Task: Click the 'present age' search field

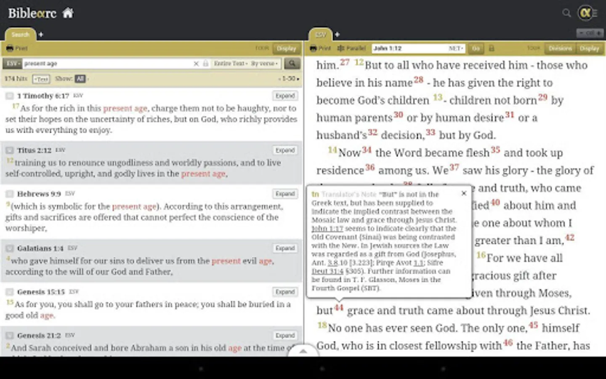Action: coord(107,64)
